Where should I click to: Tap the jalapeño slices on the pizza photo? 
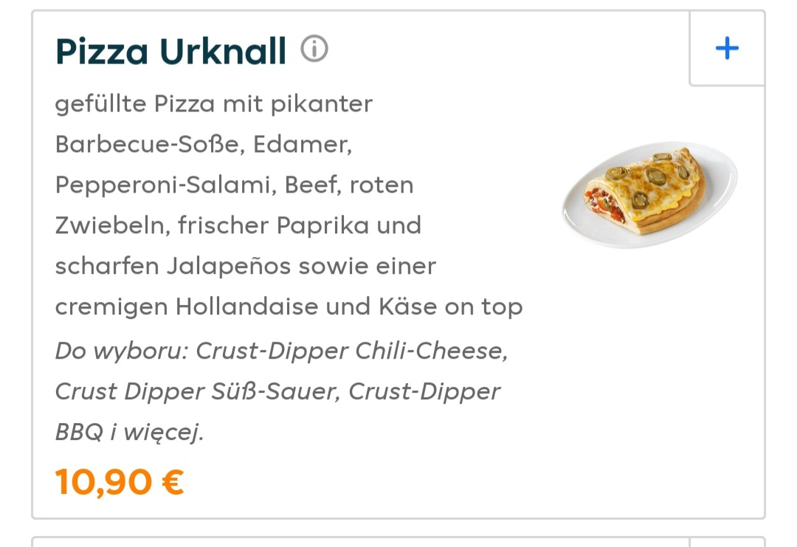[x=655, y=176]
